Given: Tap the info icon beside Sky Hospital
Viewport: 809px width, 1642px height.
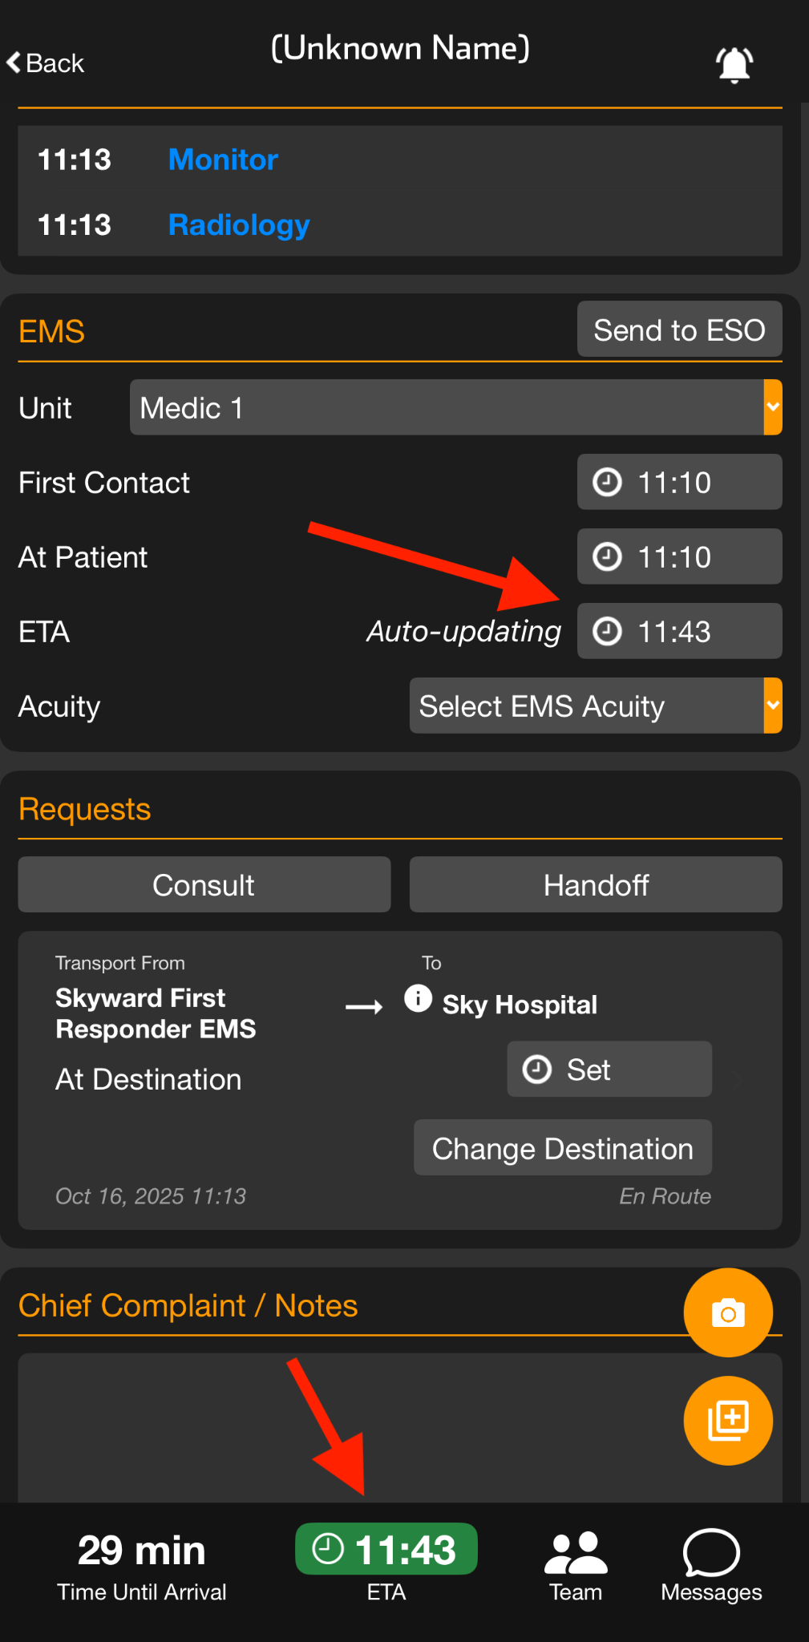Looking at the screenshot, I should pyautogui.click(x=418, y=998).
